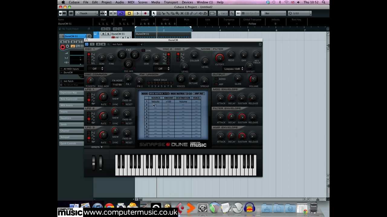Select the Mute X tool in the toolbar
This screenshot has height=217, width=387.
[x=182, y=13]
